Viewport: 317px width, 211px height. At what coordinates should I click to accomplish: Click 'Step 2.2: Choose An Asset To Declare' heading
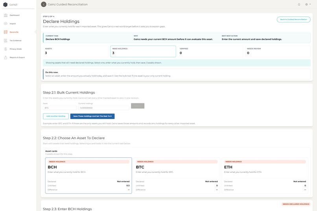click(x=74, y=138)
